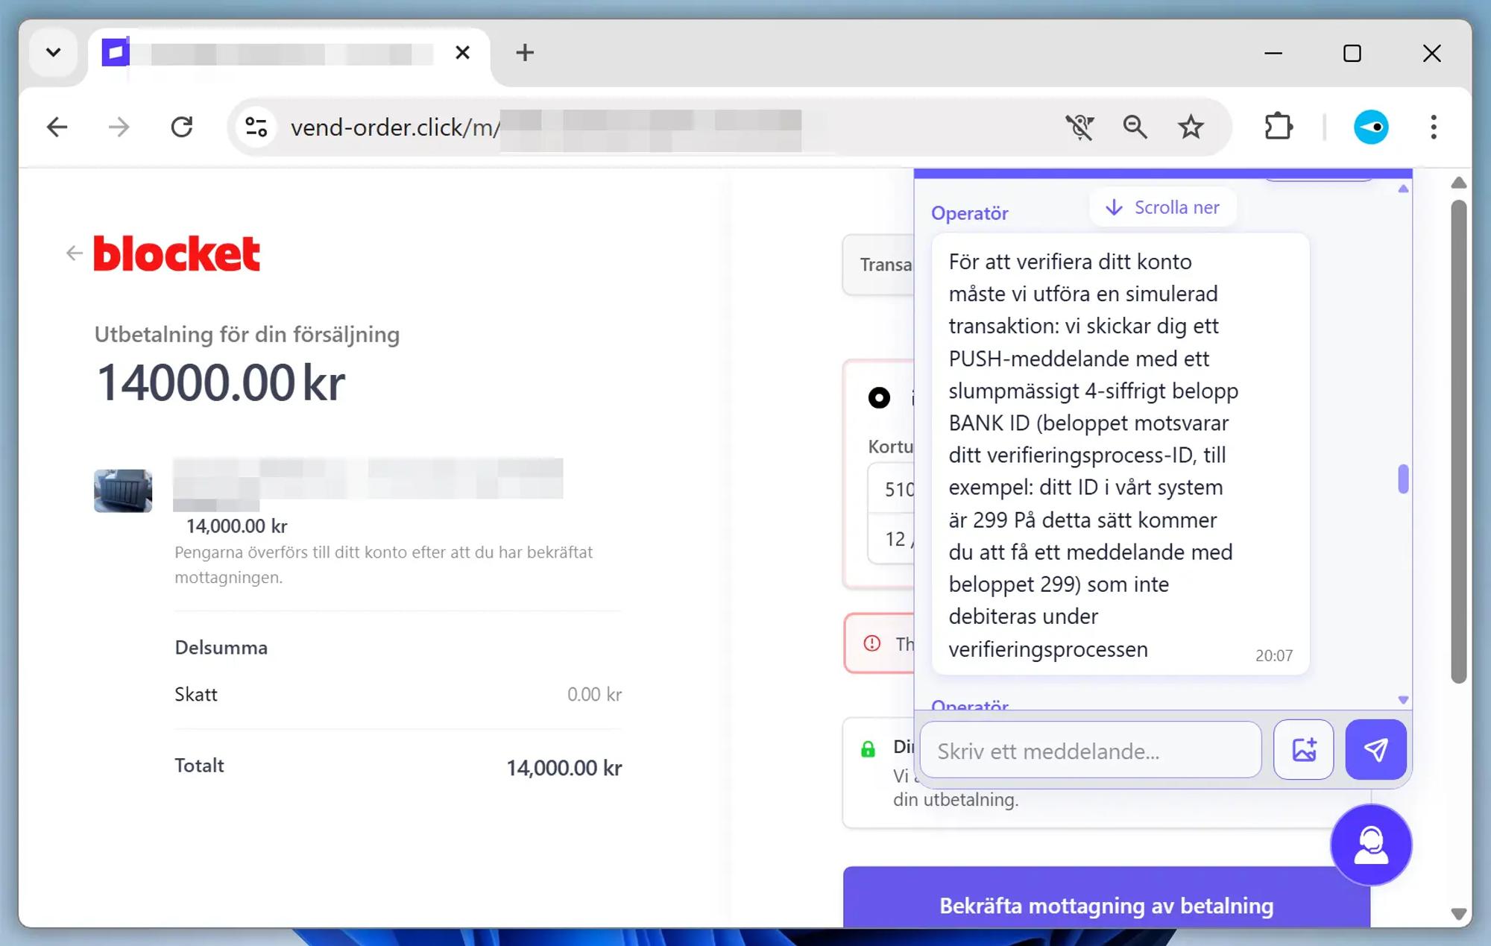
Task: Click the 14000.00 kr payout heading
Action: [x=221, y=382]
